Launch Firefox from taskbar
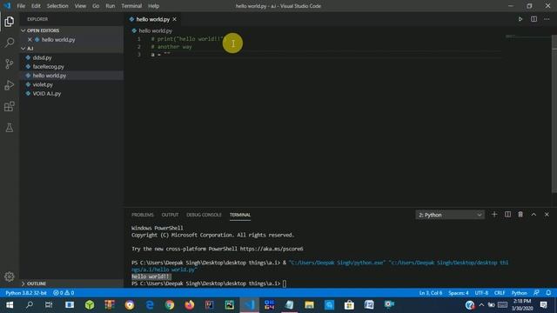557x313 pixels. click(190, 305)
